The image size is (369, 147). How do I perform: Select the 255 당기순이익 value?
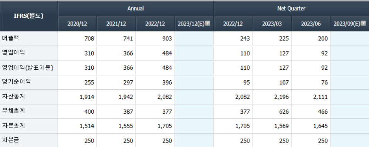(89, 83)
